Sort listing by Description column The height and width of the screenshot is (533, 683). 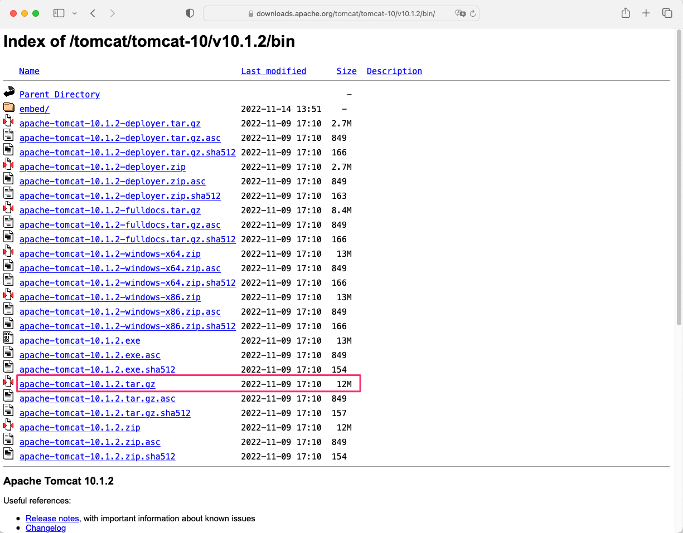coord(394,71)
